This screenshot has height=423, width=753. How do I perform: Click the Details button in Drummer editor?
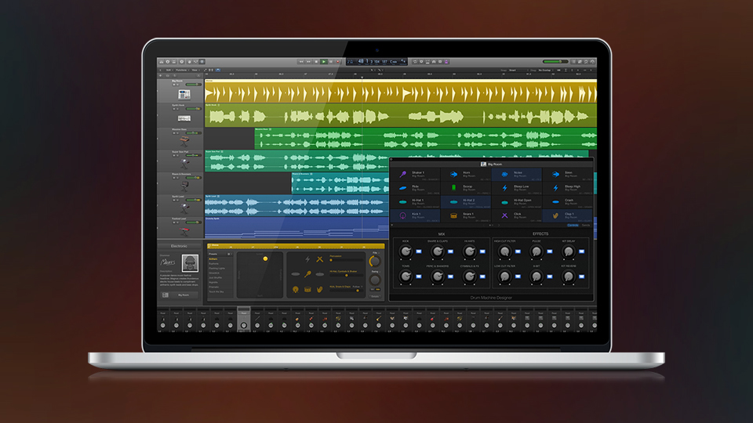coord(375,296)
